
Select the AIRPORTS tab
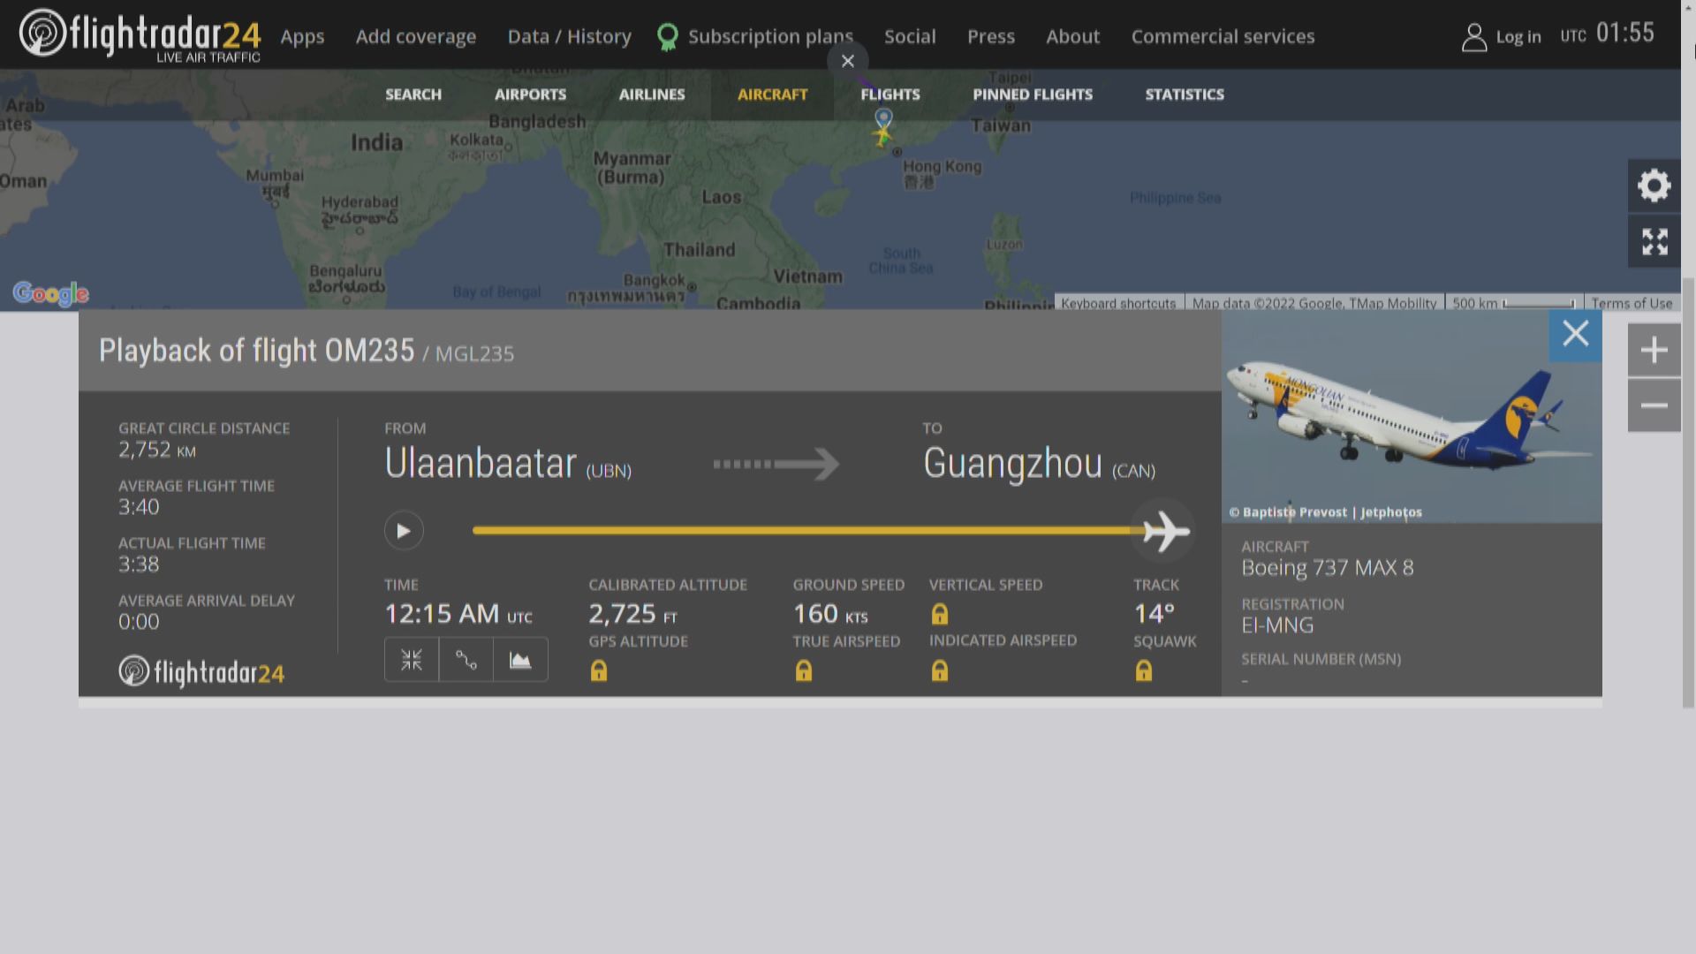(x=530, y=93)
